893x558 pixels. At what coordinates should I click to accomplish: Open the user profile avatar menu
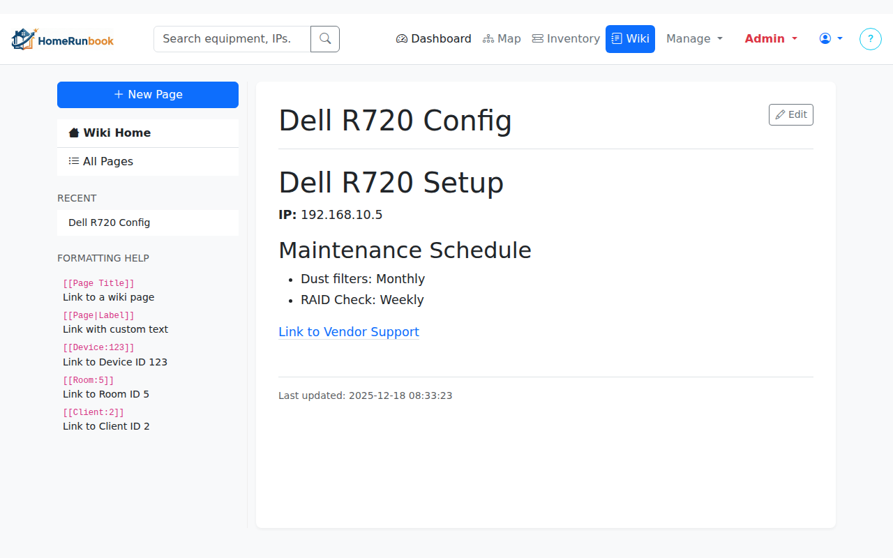click(x=830, y=39)
